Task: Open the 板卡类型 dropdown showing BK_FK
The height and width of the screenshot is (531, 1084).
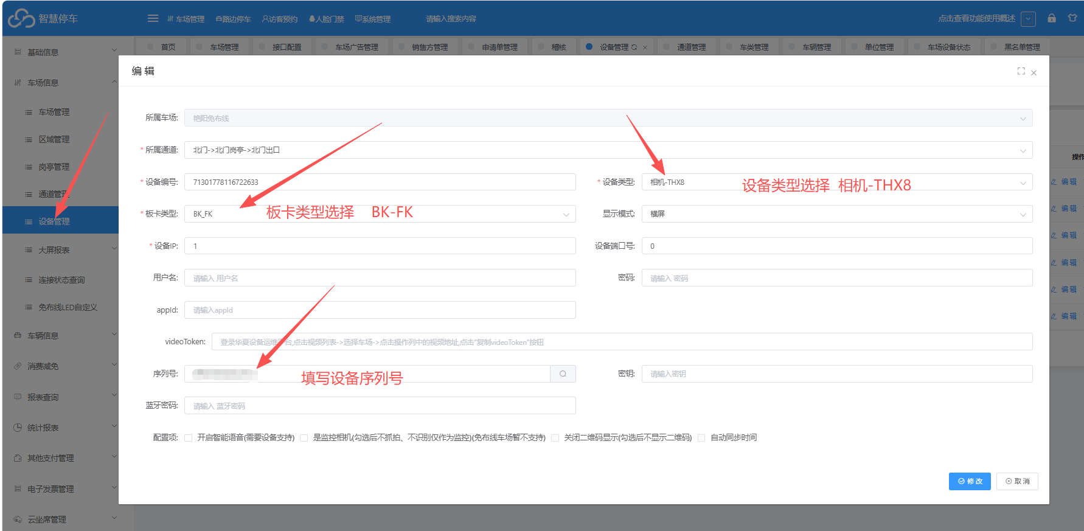Action: [380, 214]
